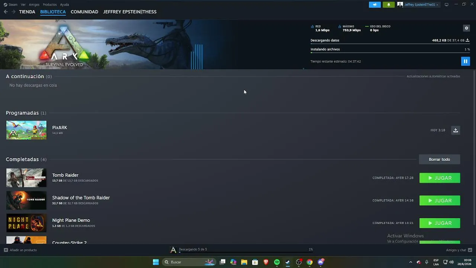Open Spotify from the taskbar
The image size is (476, 268).
[x=277, y=262]
